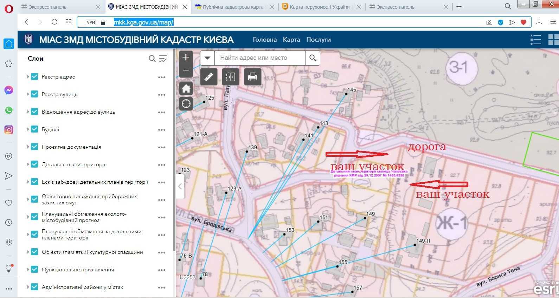Image resolution: width=559 pixels, height=298 pixels.
Task: Open the Послуги menu item
Action: (x=318, y=40)
